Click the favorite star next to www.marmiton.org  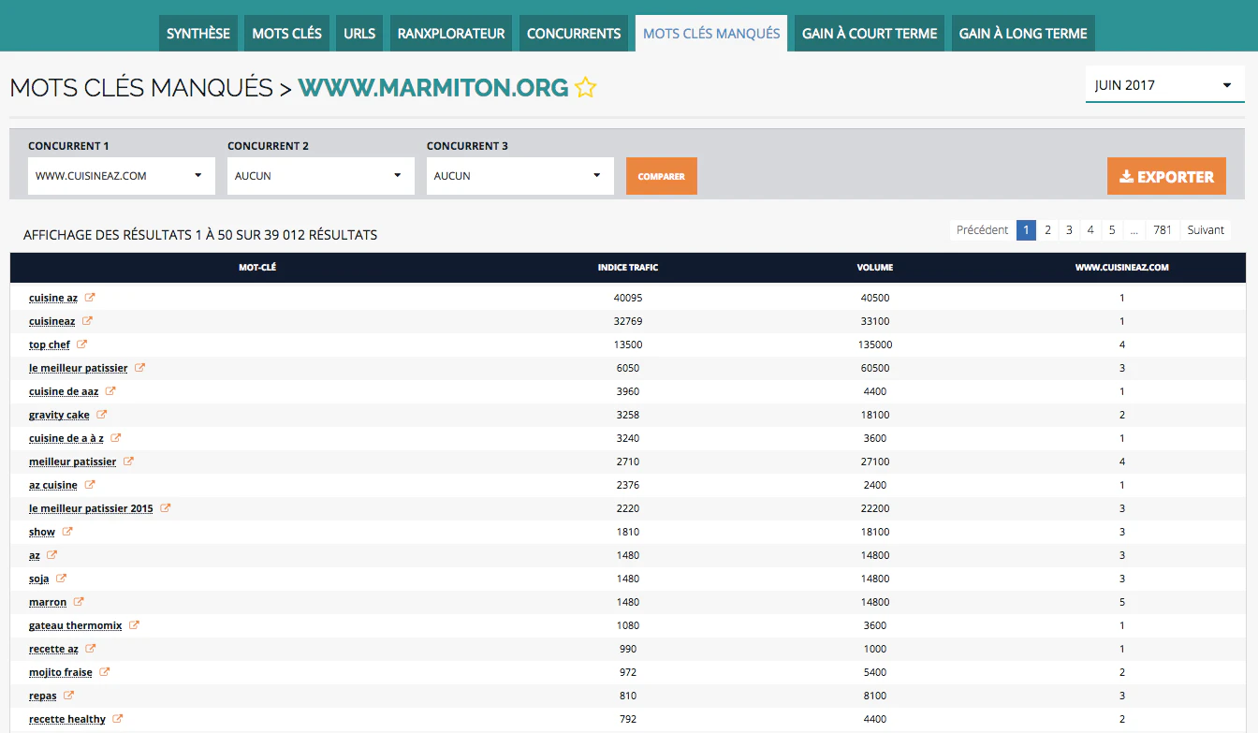pyautogui.click(x=585, y=88)
